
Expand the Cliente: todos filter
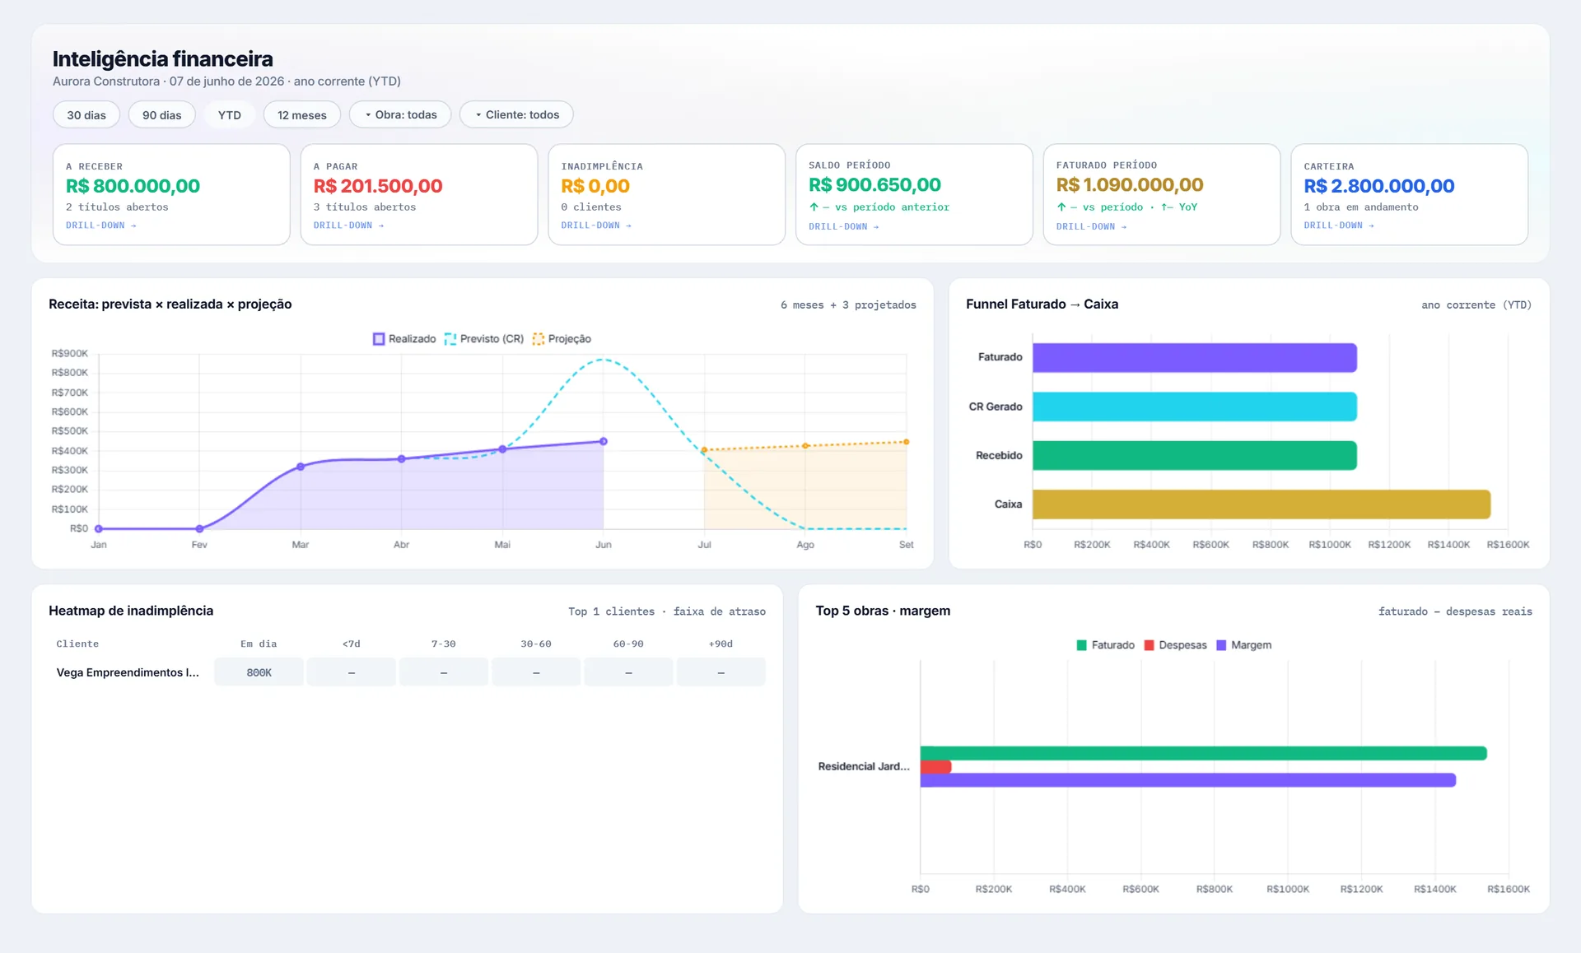click(516, 114)
